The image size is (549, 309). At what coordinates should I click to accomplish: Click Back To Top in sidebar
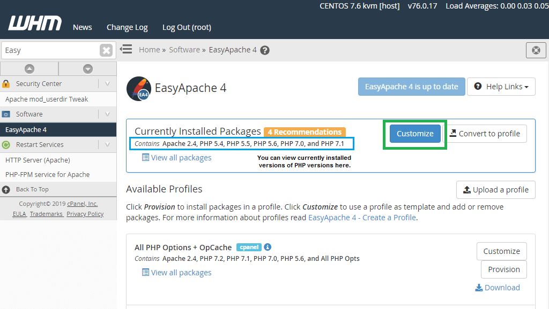coord(32,189)
